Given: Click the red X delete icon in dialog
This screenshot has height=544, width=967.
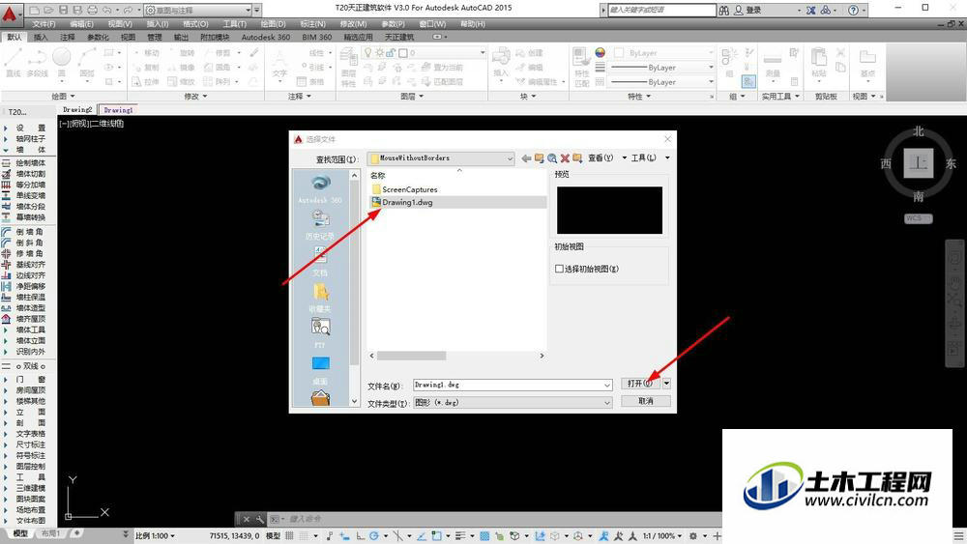Looking at the screenshot, I should tap(565, 158).
